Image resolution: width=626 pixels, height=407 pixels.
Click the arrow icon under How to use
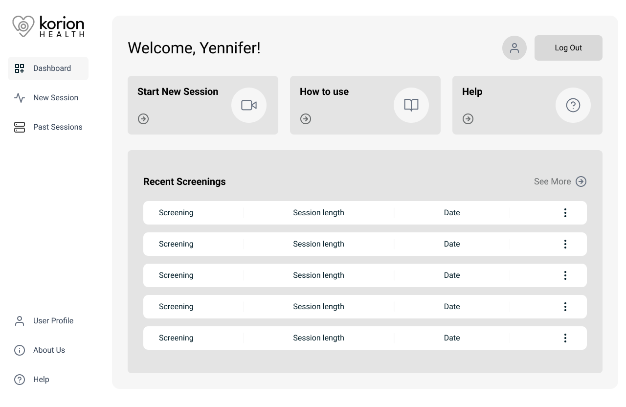pos(306,119)
